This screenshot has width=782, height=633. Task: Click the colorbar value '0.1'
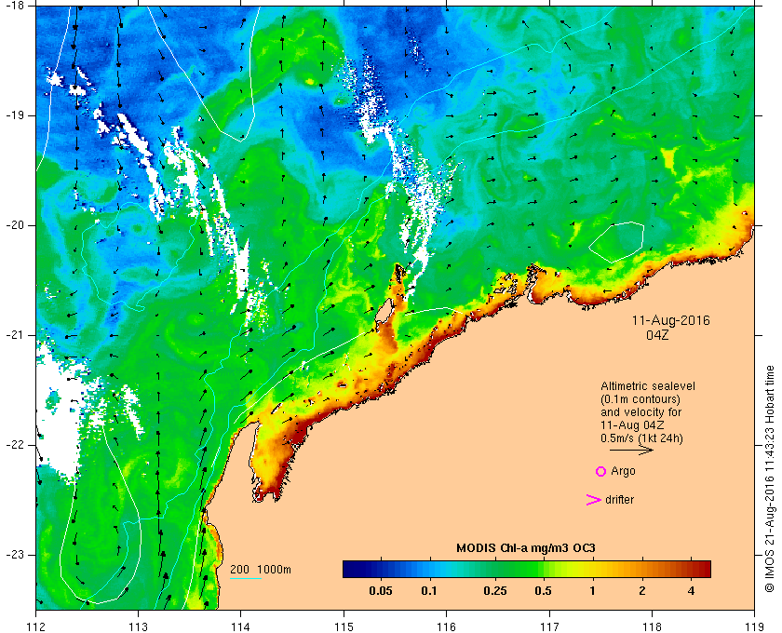(x=429, y=591)
